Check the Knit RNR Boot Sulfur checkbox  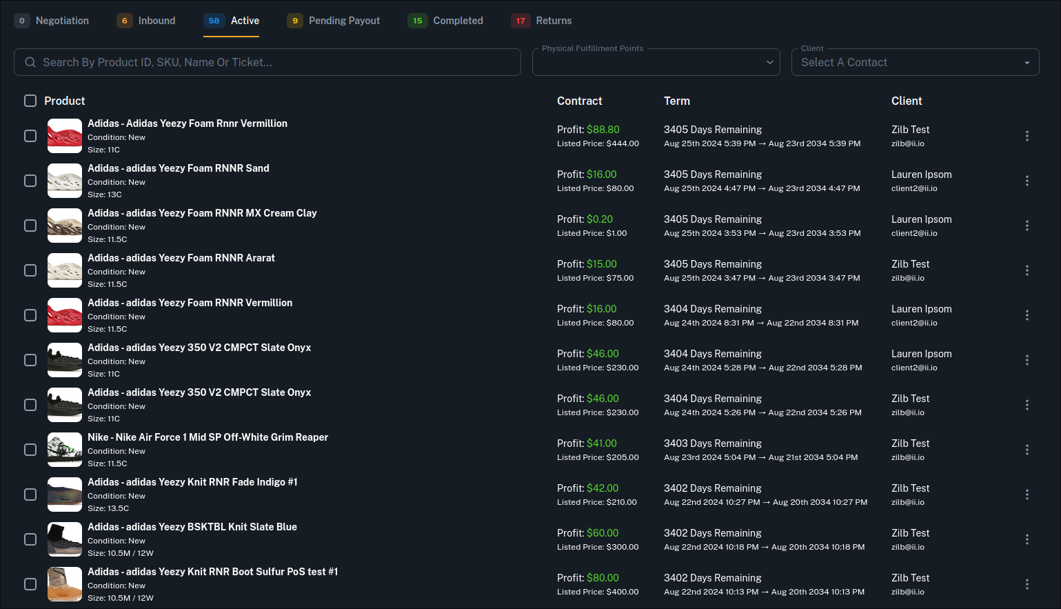[x=30, y=584]
